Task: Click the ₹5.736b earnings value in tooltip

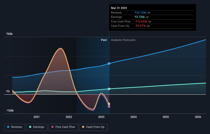Action: point(140,17)
